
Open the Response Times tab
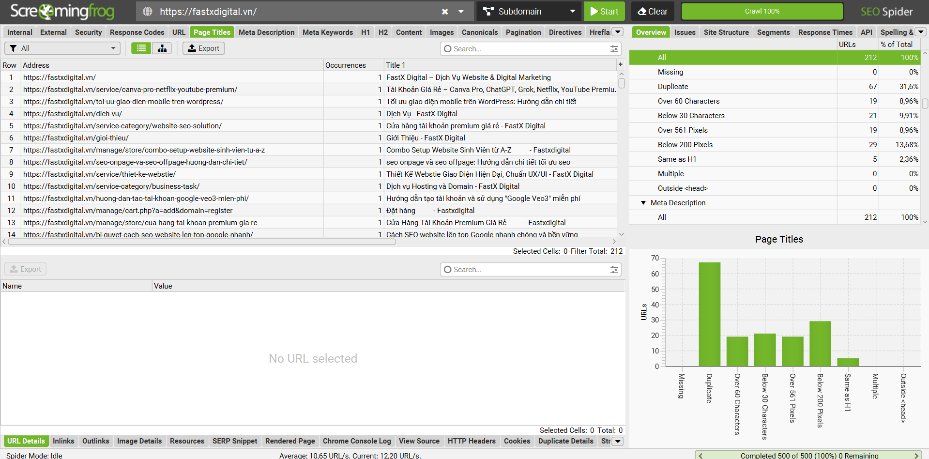pos(825,32)
